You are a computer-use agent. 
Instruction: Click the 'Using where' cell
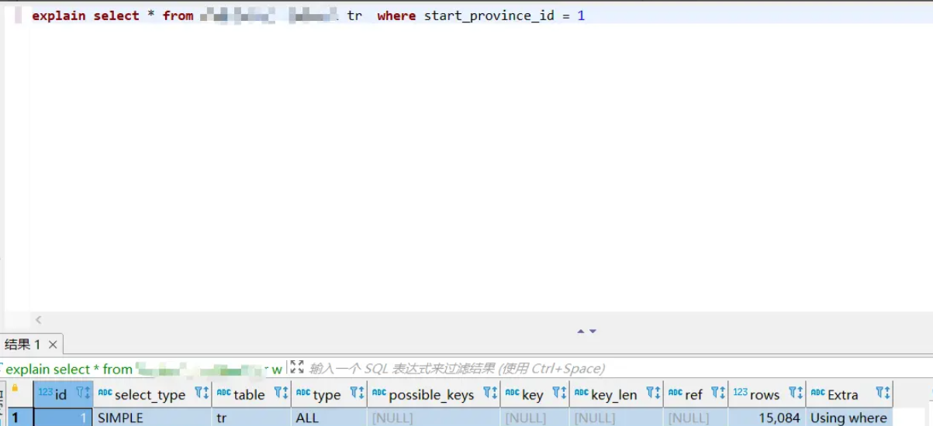[x=849, y=417]
